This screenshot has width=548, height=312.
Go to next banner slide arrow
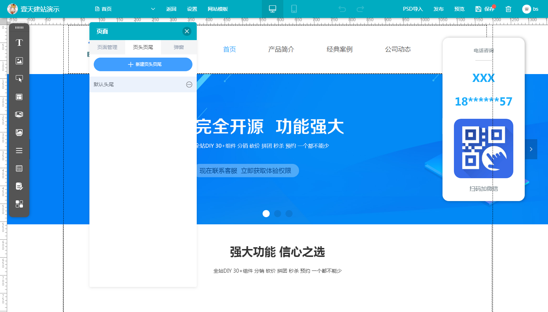click(531, 149)
